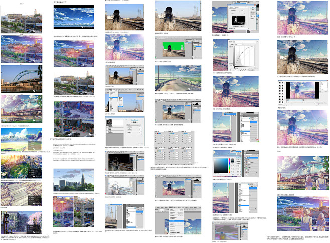Click the pink-purple noise texture screenshot

point(227,231)
